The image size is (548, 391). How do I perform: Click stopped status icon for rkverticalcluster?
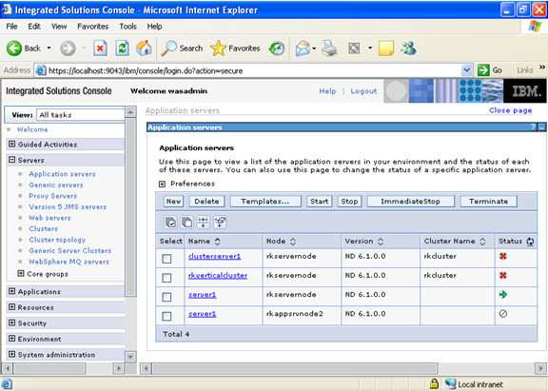pos(503,275)
